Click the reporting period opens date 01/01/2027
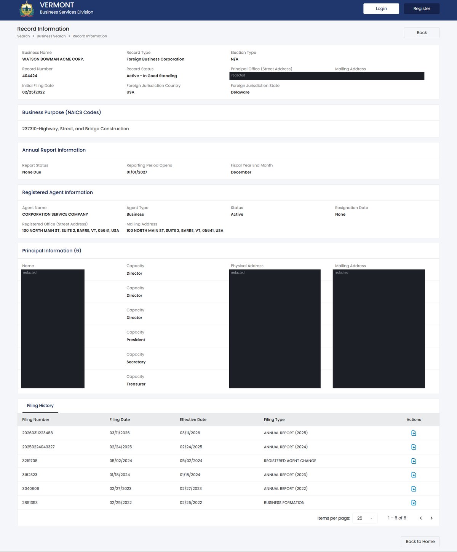The image size is (457, 552). tap(137, 172)
